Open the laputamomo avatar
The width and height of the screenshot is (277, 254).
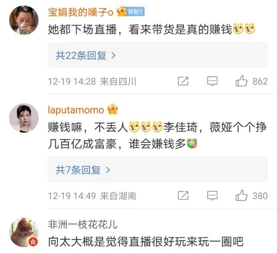point(24,118)
